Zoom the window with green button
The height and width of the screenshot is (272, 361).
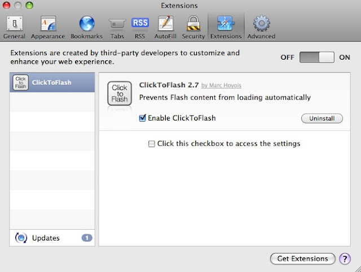click(x=29, y=5)
